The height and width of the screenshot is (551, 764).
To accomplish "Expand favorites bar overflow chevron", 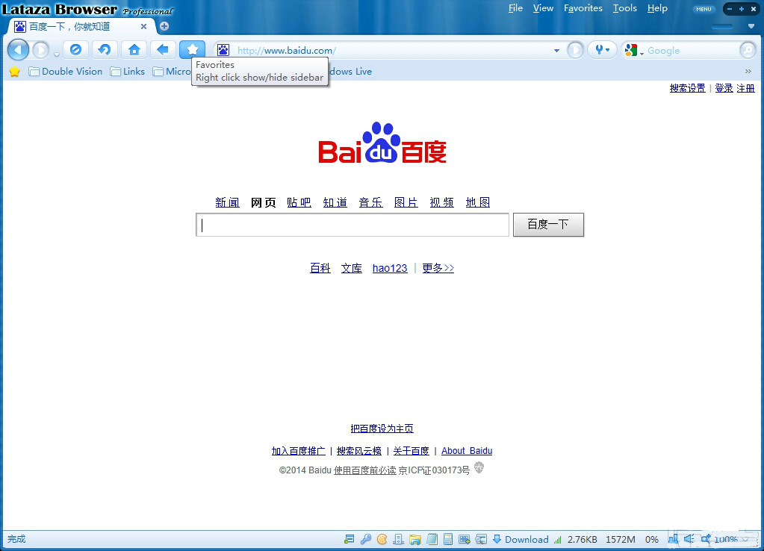I will [x=748, y=72].
